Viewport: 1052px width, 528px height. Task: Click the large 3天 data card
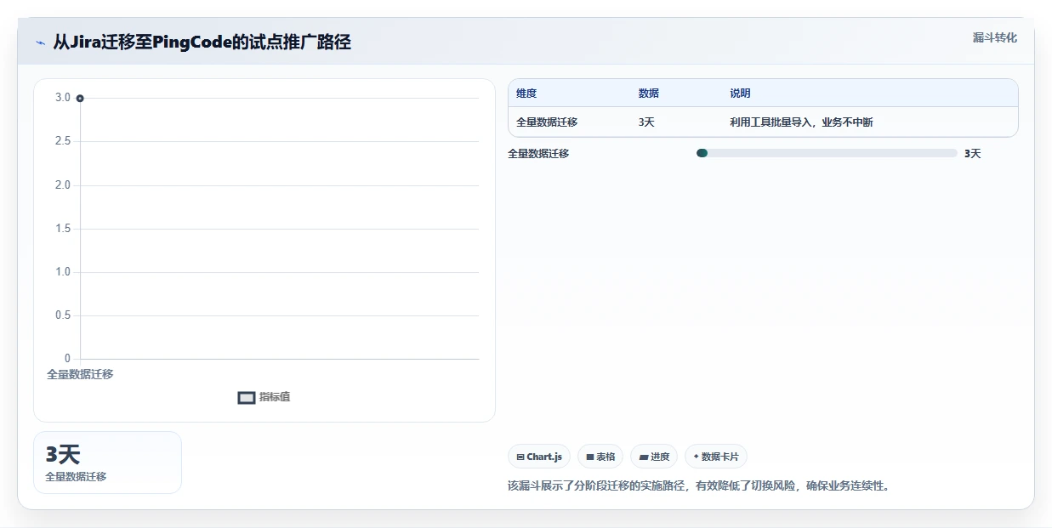[x=107, y=463]
